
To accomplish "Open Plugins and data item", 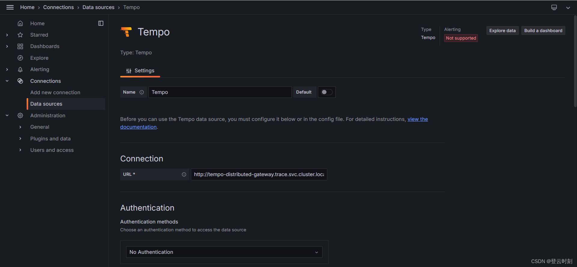I will (50, 139).
